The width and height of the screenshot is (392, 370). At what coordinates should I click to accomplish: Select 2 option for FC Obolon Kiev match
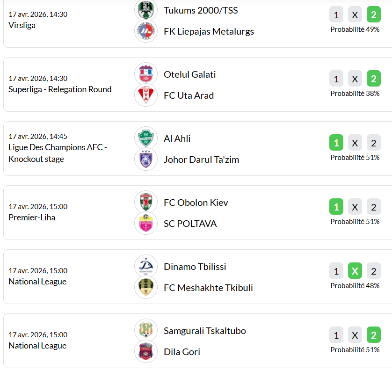point(373,207)
